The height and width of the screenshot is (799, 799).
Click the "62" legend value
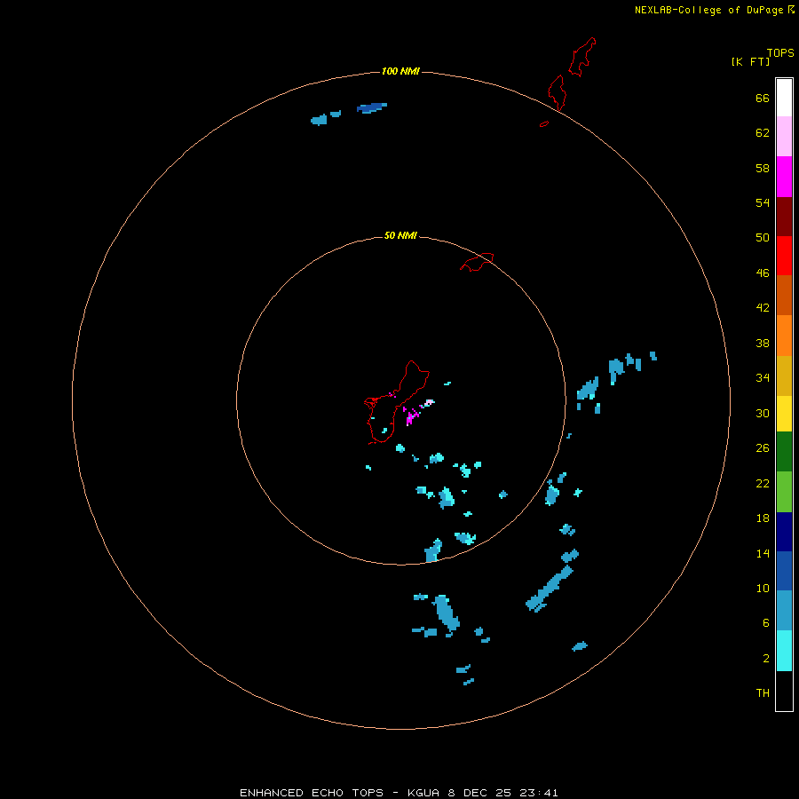[763, 132]
